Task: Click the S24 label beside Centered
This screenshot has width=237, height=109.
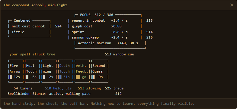Action: [58, 26]
